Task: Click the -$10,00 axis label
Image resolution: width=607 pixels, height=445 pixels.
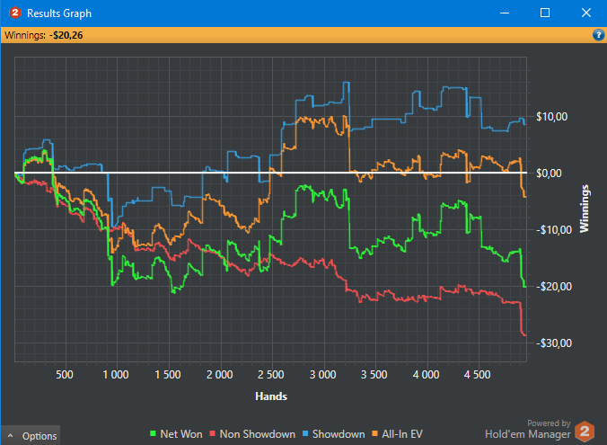Action: pyautogui.click(x=554, y=230)
